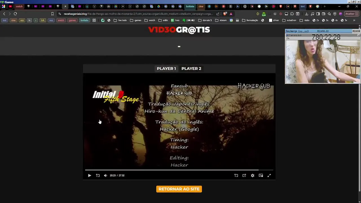Switch to PLAYER 2 tab
361x203 pixels.
[x=191, y=69]
